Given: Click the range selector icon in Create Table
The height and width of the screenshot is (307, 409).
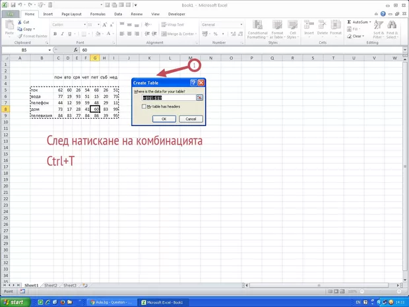Looking at the screenshot, I should pos(199,97).
